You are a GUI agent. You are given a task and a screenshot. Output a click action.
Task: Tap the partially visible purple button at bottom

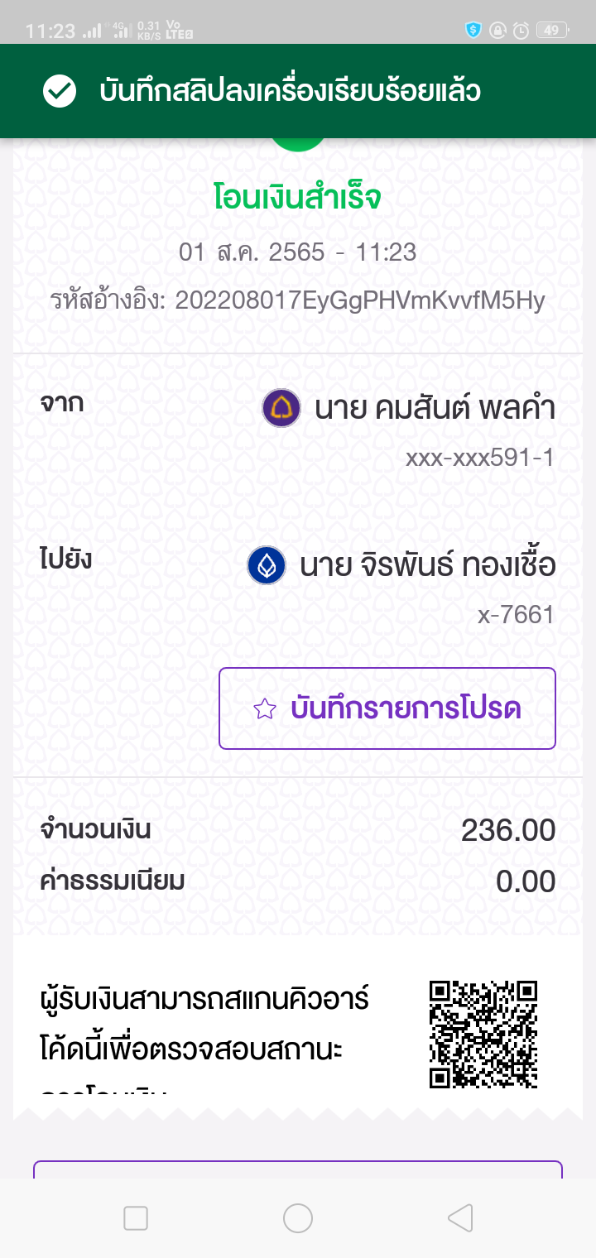click(x=298, y=1169)
